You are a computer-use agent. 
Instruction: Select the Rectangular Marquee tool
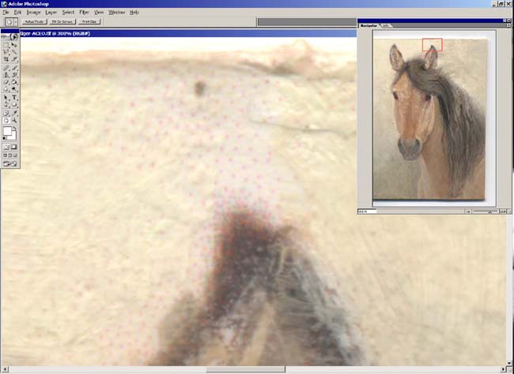click(6, 46)
